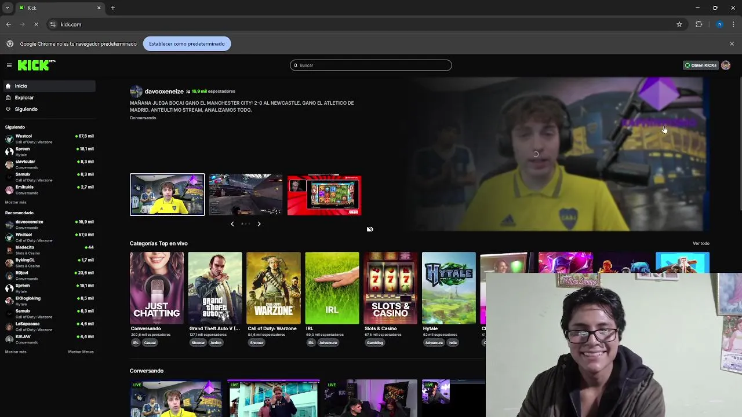Bookmark this page with the star icon
Screen dimensions: 742x417
(679, 24)
